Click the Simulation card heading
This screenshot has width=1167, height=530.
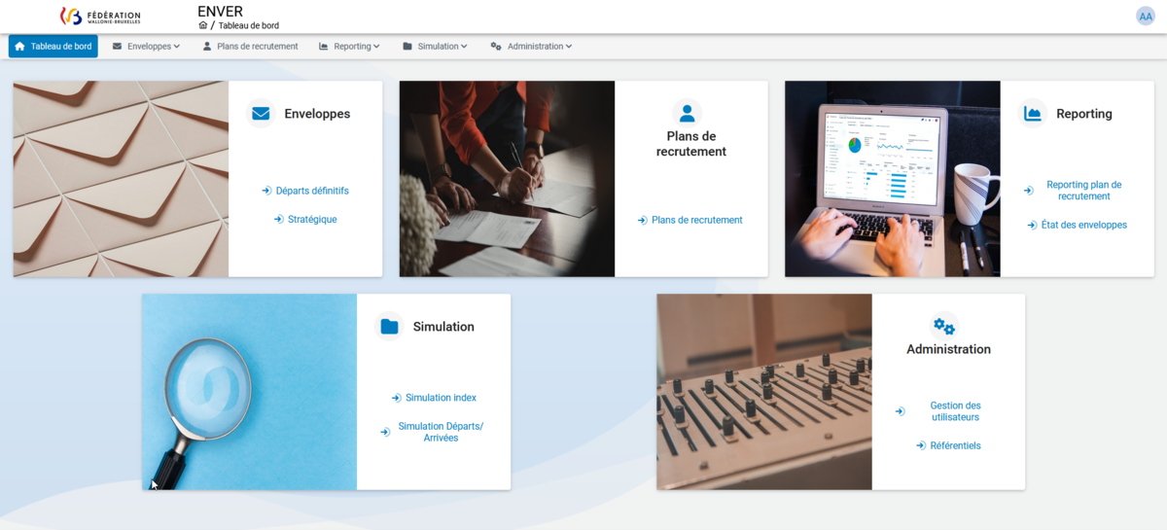[x=443, y=327]
